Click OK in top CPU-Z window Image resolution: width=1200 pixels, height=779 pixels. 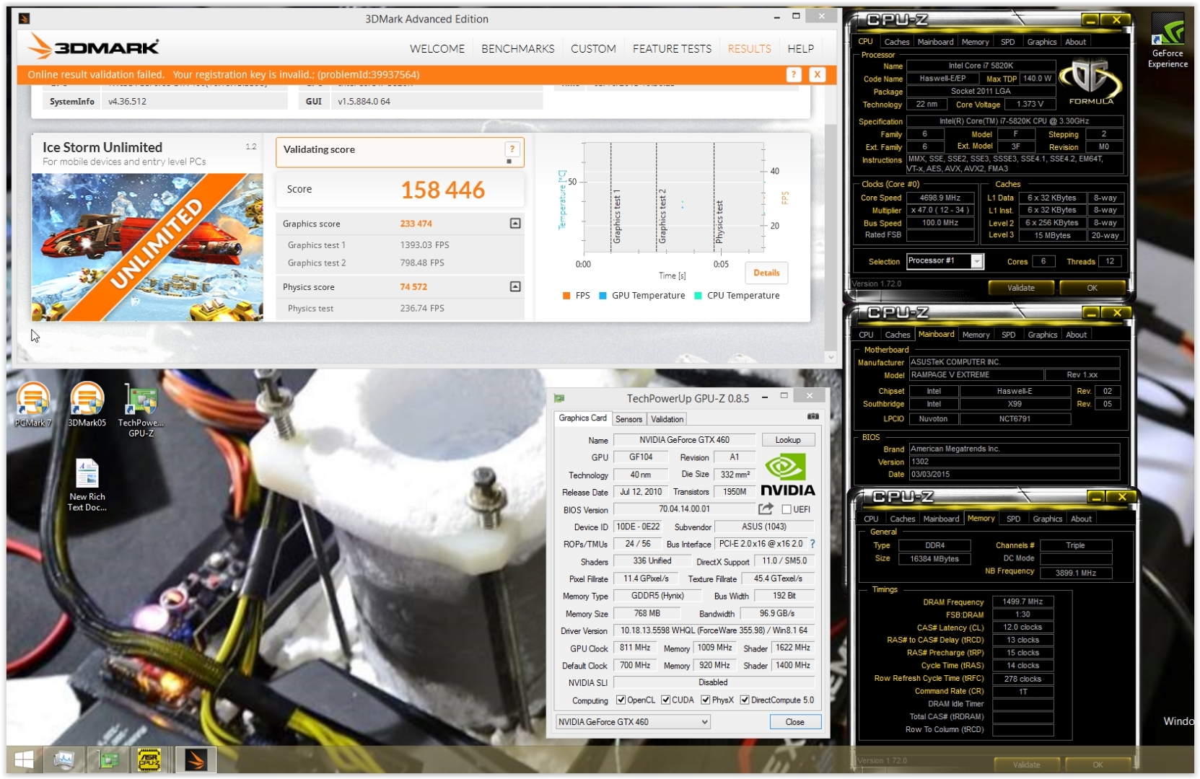1092,288
